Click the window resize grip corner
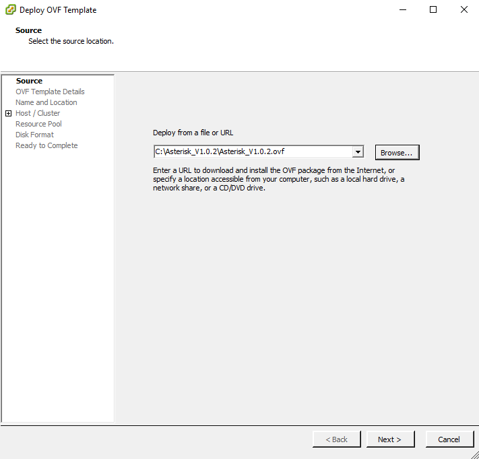Viewport: 479px width, 459px height. 474,454
